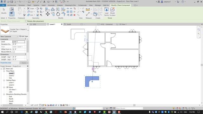Open the File menu
This screenshot has width=203, height=114.
(x=3, y=5)
